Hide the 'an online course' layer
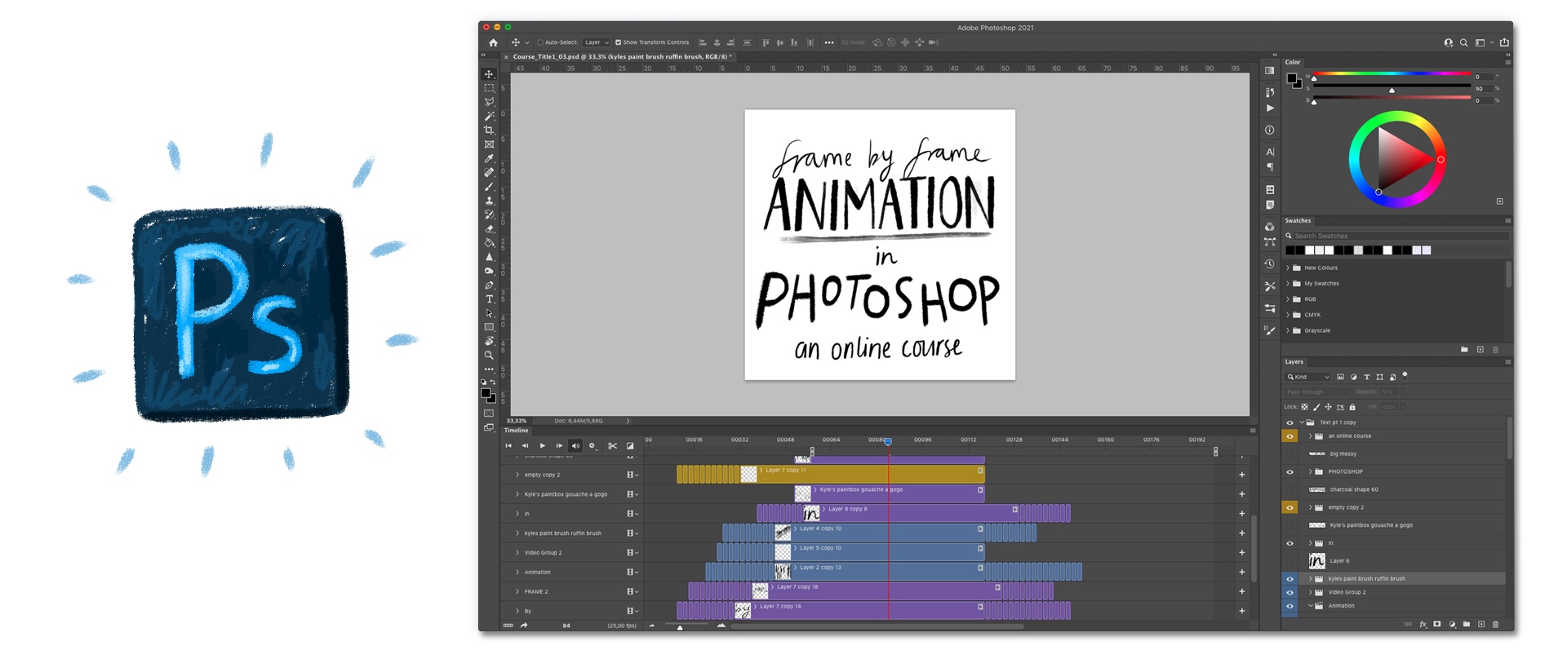The width and height of the screenshot is (1567, 659). point(1290,436)
